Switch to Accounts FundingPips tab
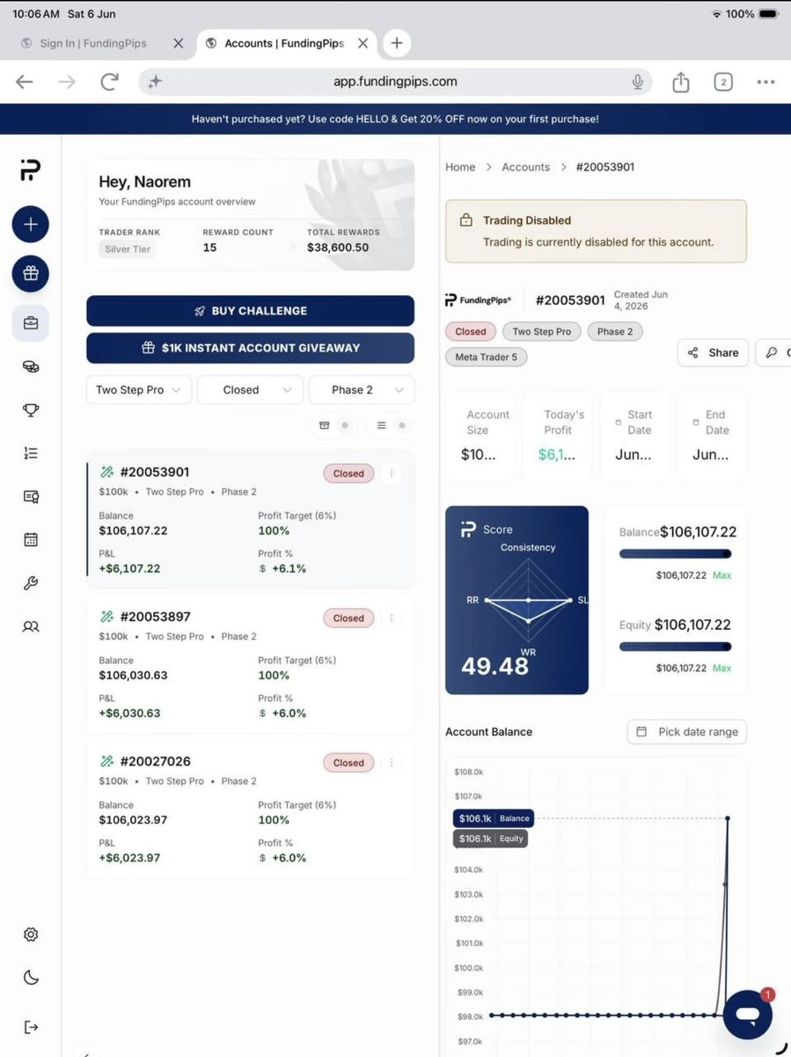 (284, 43)
